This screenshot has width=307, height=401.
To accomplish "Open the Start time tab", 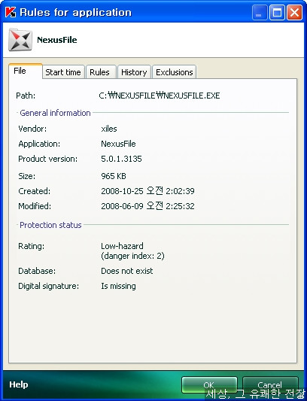I will [63, 72].
